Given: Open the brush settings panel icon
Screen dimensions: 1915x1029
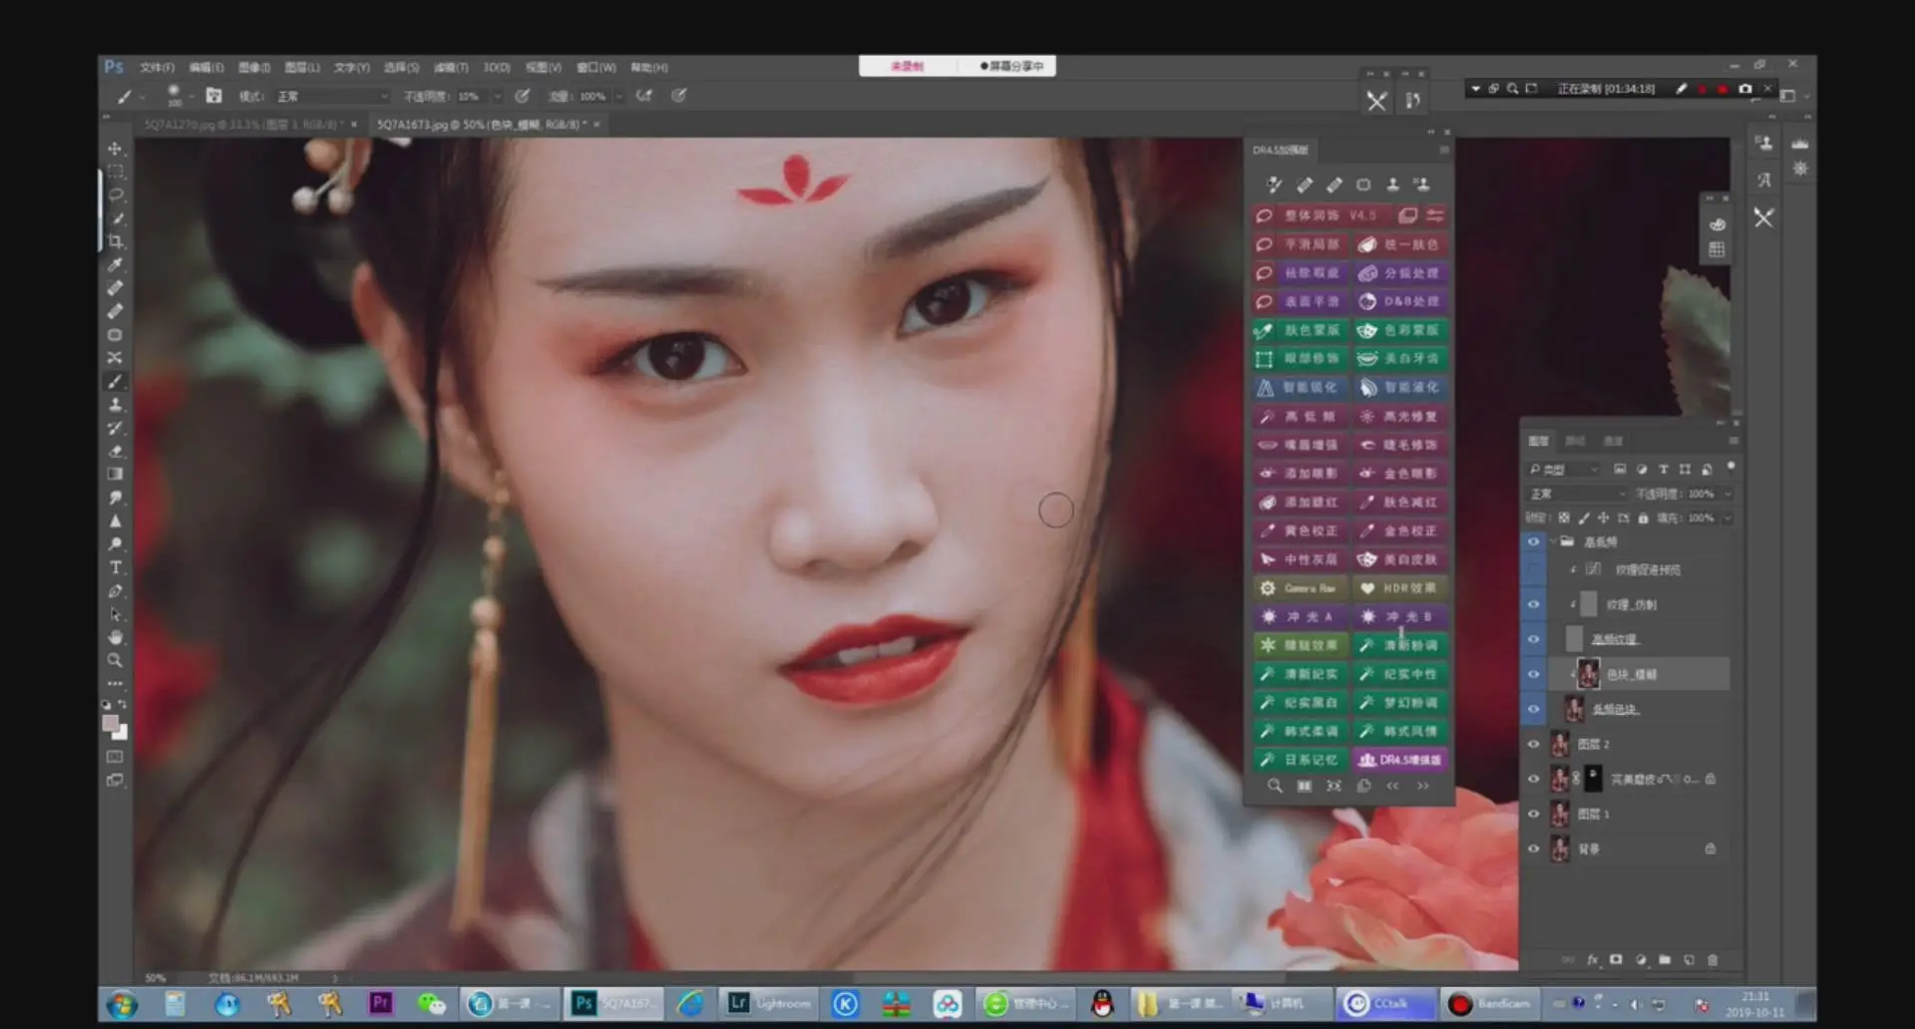Looking at the screenshot, I should pos(213,96).
